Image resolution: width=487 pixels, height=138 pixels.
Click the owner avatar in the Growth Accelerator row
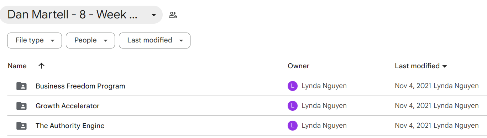click(292, 106)
